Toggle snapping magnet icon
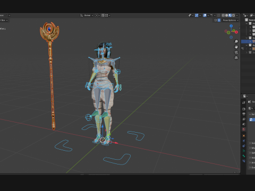 (x=103, y=15)
